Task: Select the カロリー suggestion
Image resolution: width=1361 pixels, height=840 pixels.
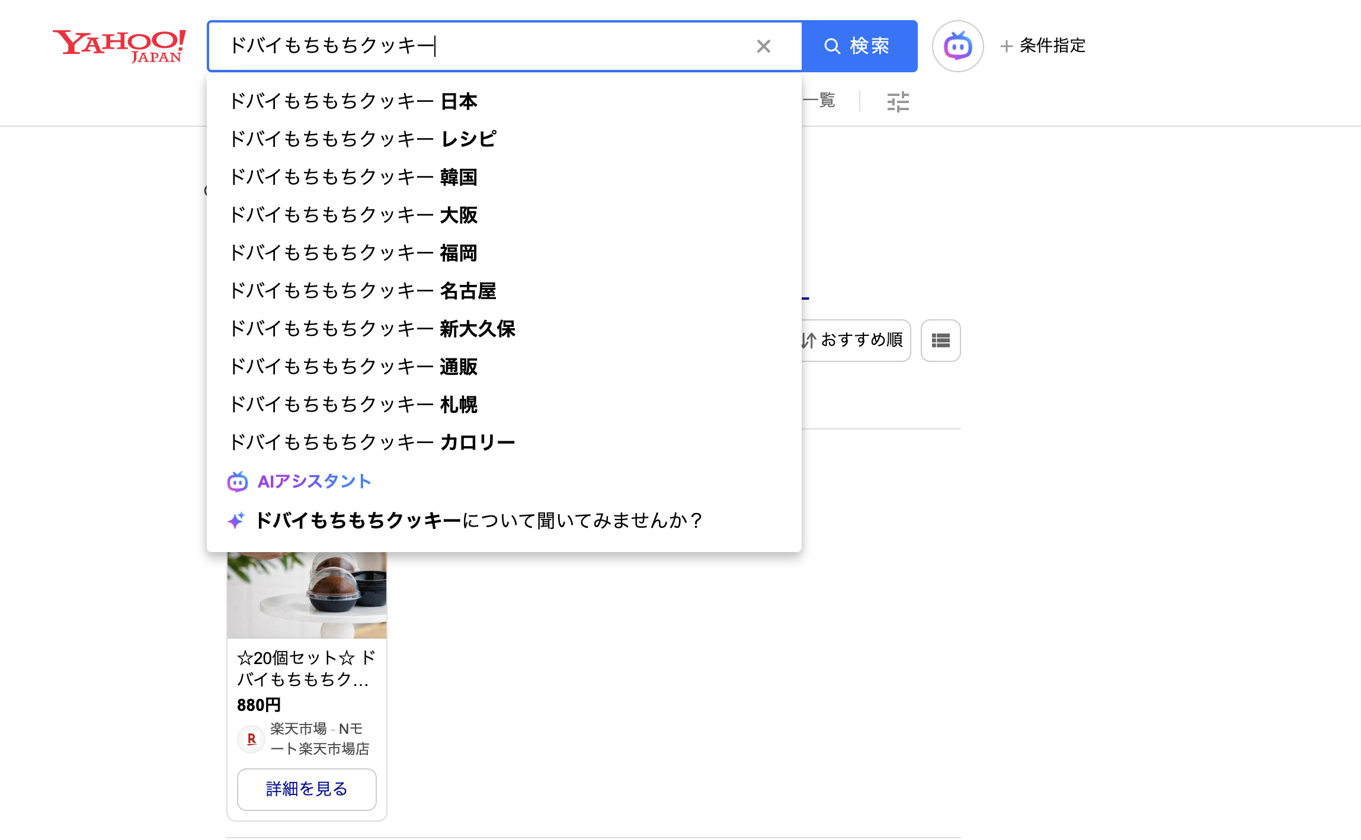Action: tap(372, 443)
